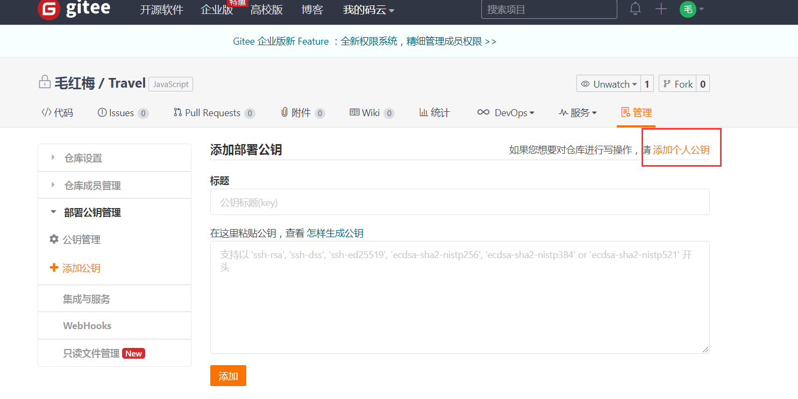Collapse 部署公钥管理 section
This screenshot has height=399, width=798.
(x=115, y=212)
